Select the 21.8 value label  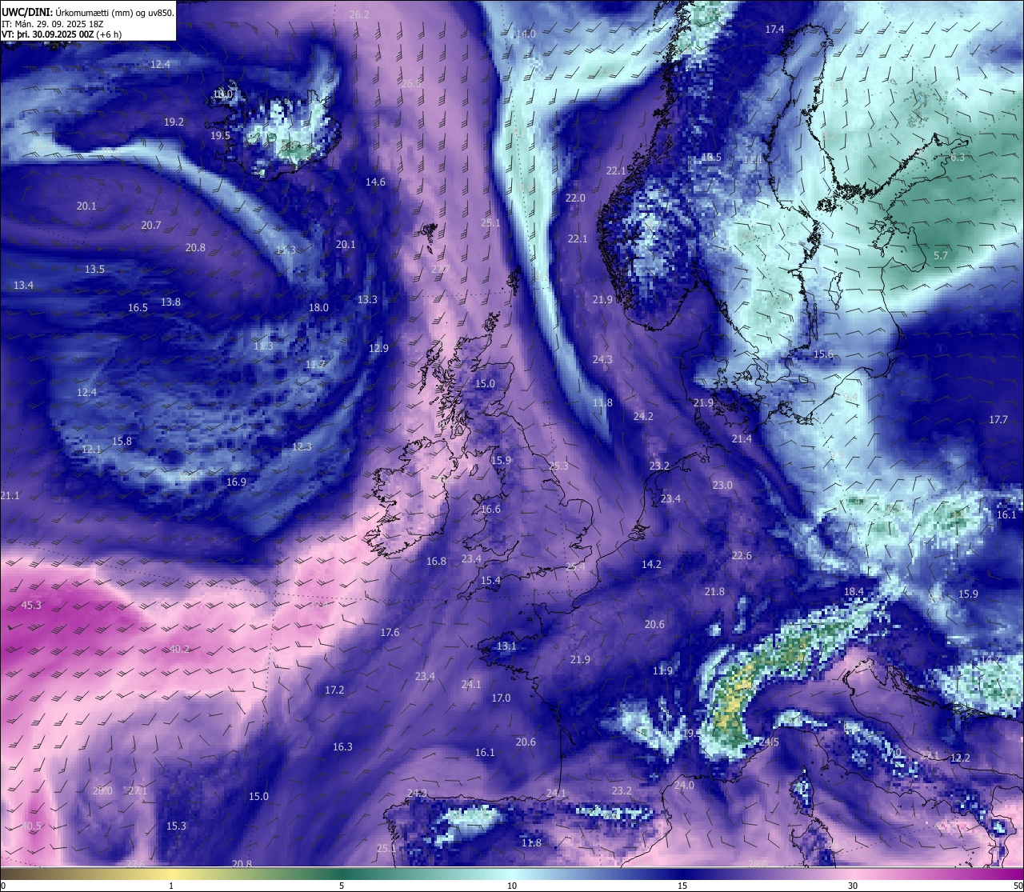click(x=714, y=592)
